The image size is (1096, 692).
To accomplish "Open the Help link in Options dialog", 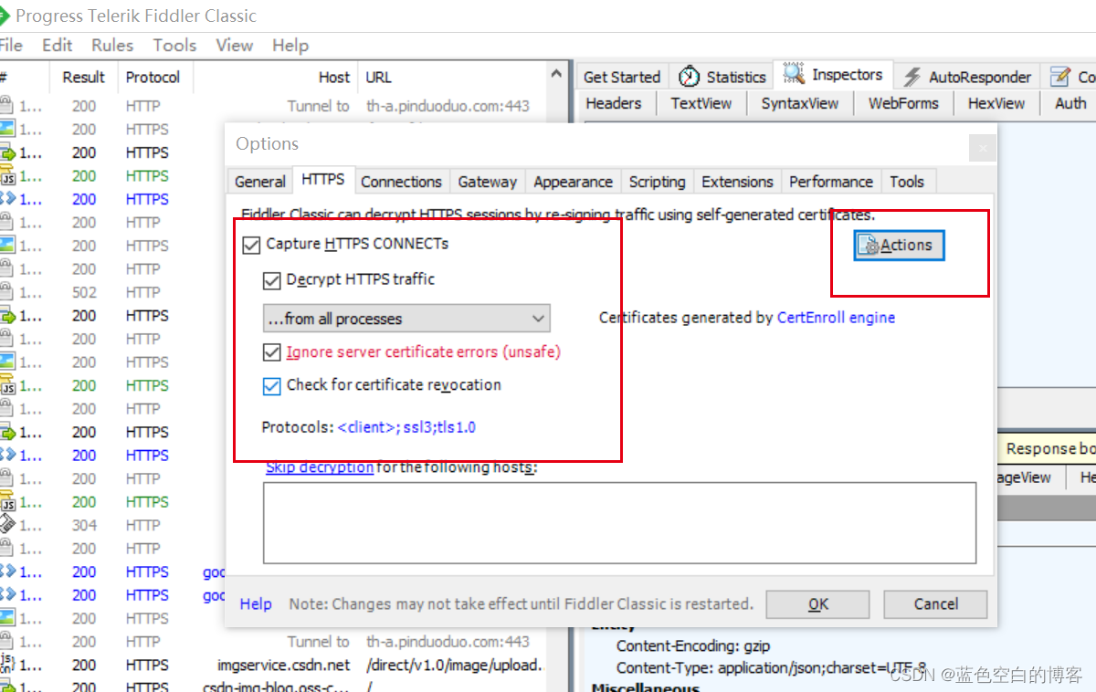I will (256, 603).
